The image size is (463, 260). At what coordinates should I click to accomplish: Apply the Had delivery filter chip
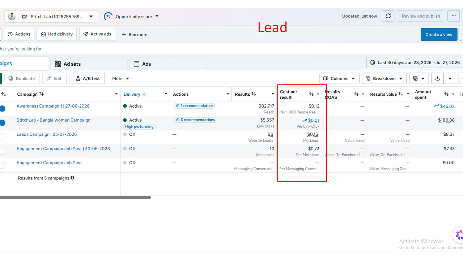[56, 34]
